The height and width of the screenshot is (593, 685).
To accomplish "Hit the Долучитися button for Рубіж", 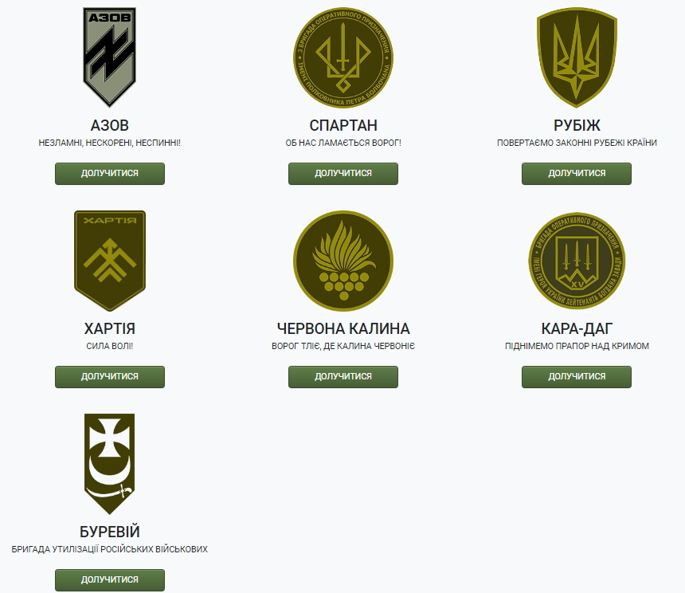I will [577, 174].
